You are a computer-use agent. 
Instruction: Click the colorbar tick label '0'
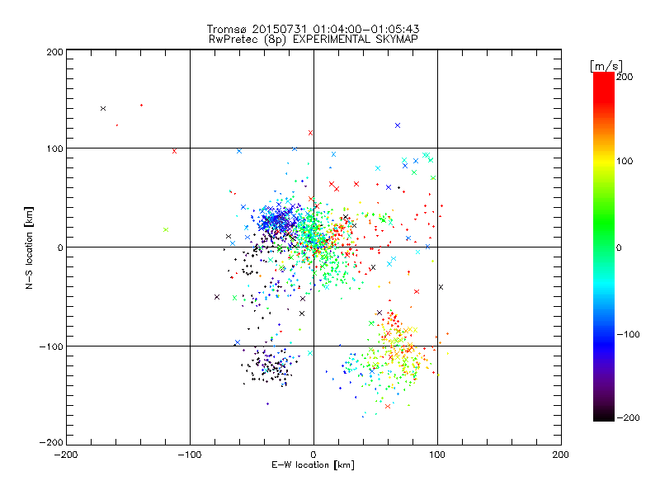(618, 247)
